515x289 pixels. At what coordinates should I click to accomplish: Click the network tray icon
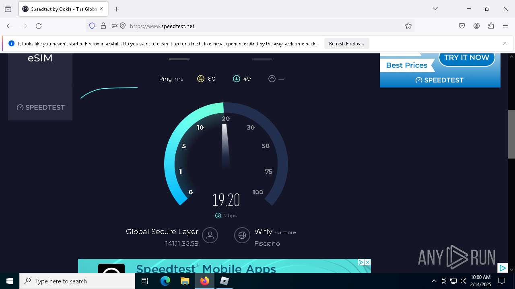[453, 281]
